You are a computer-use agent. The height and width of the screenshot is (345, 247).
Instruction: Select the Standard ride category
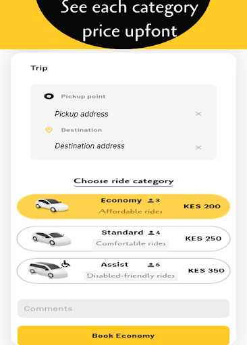coord(123,239)
